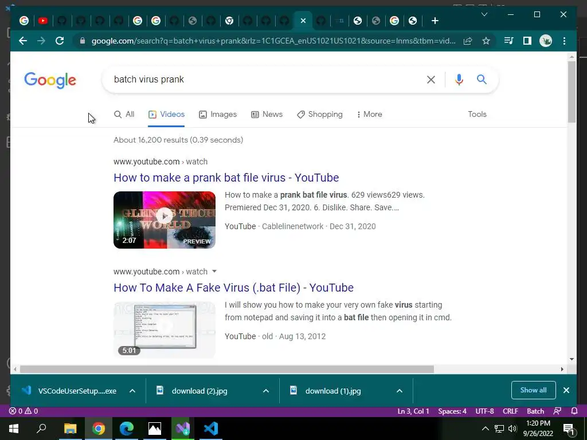Open File Explorer from the taskbar

[70, 429]
